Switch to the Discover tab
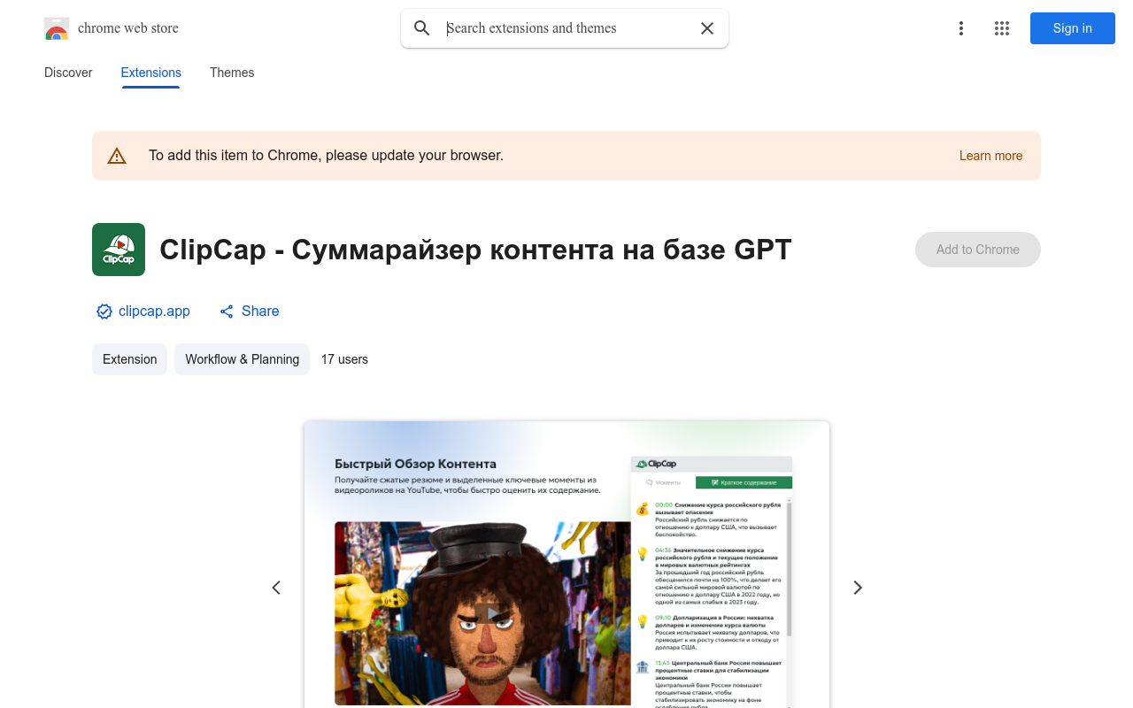 point(68,73)
